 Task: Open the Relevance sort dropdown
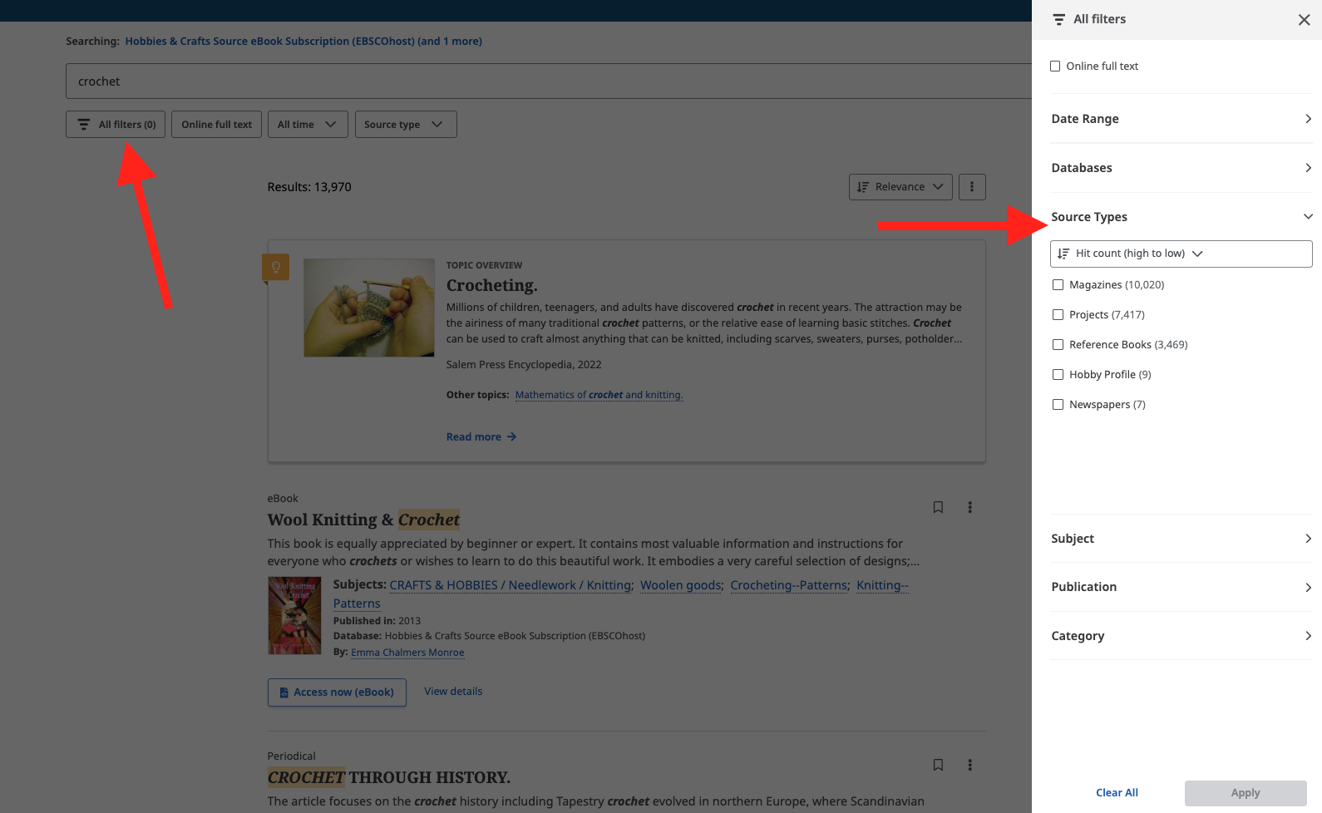pos(900,187)
